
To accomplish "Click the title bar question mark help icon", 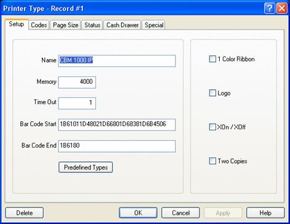I will [270, 9].
